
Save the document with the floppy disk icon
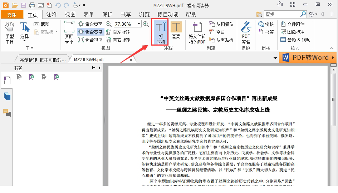[23, 5]
